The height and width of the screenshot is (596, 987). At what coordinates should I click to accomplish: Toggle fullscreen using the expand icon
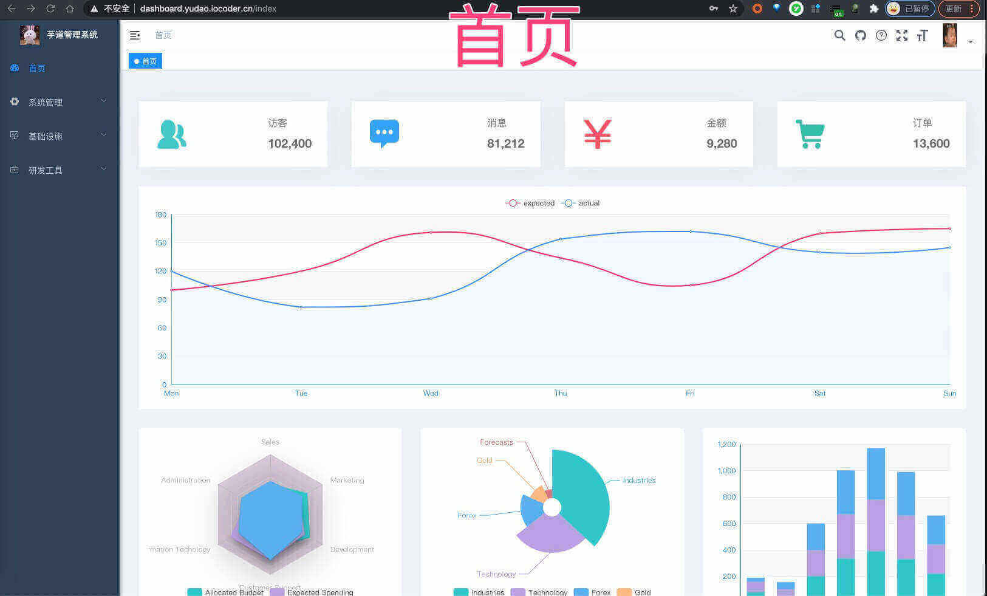[902, 36]
